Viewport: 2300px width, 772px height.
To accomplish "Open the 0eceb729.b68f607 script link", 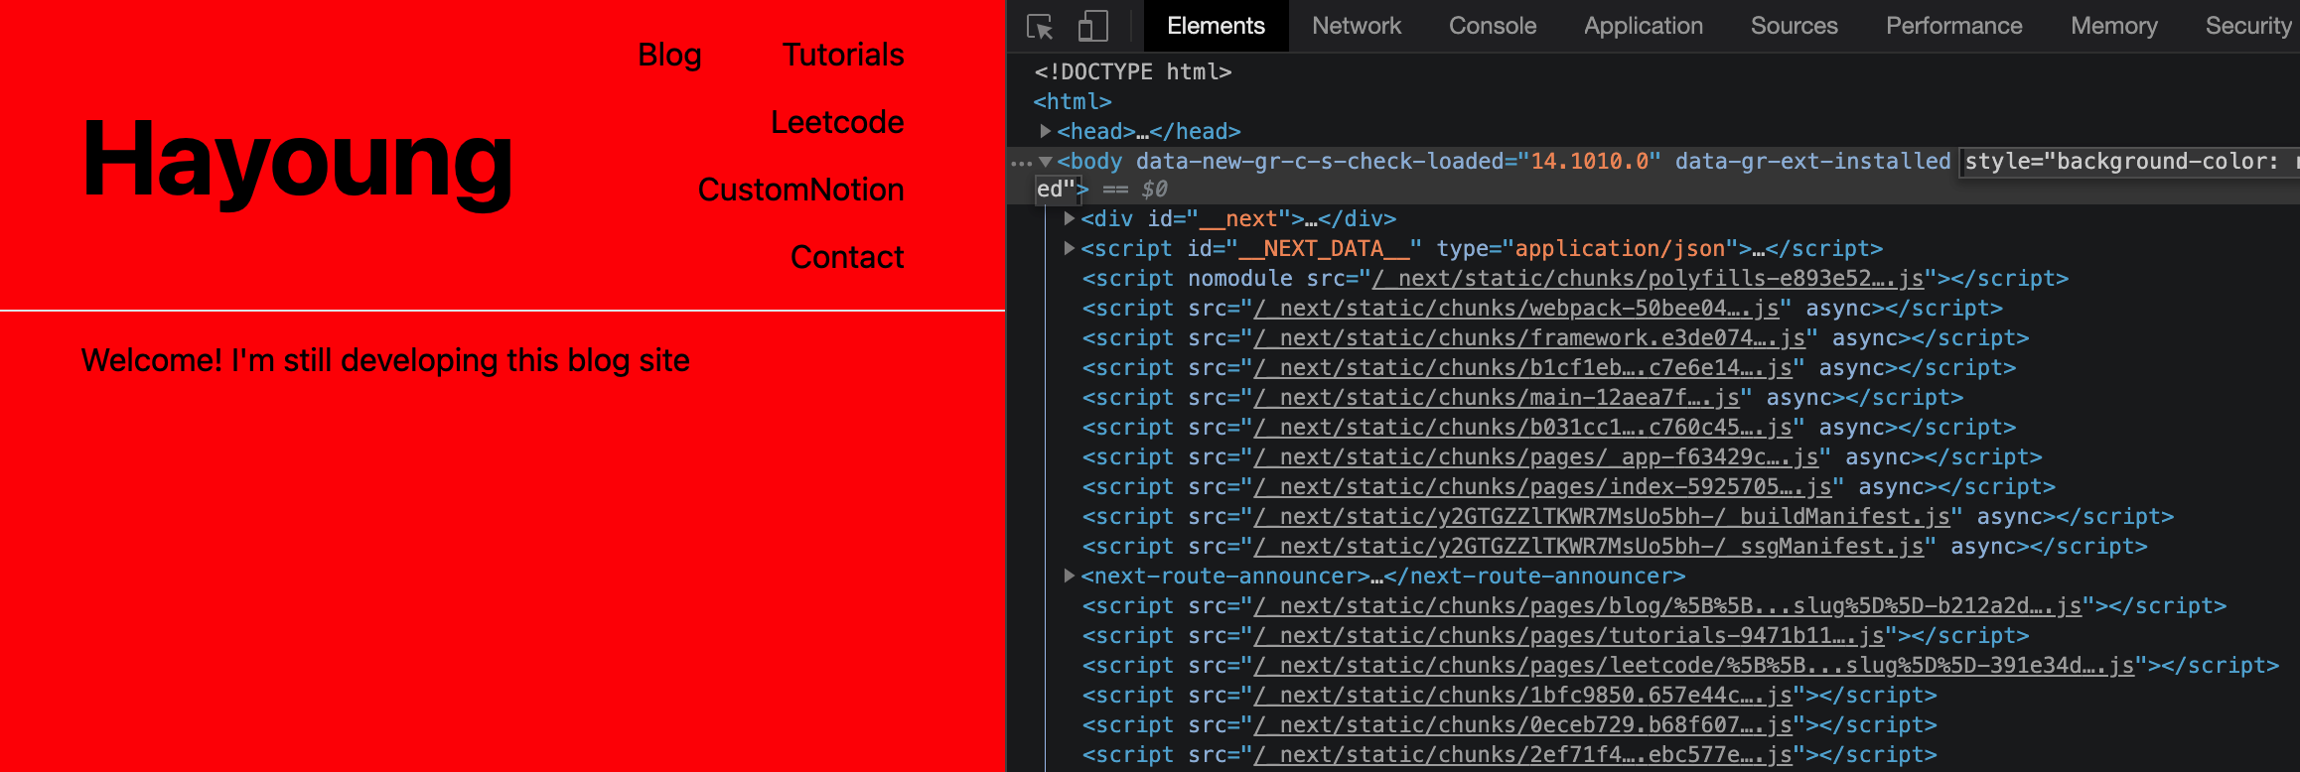I will tap(1523, 725).
